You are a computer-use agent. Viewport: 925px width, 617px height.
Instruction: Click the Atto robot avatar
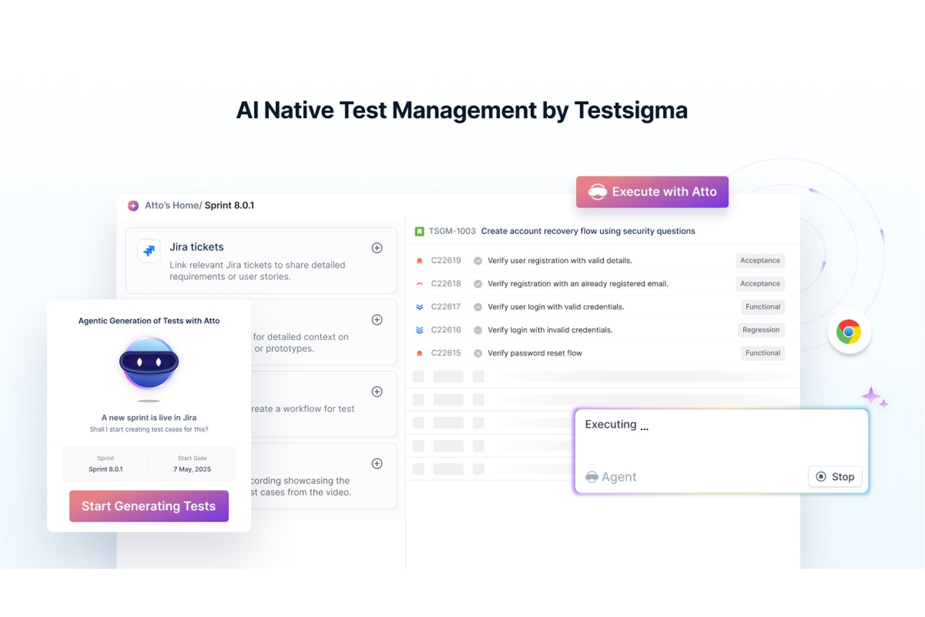coord(149,363)
